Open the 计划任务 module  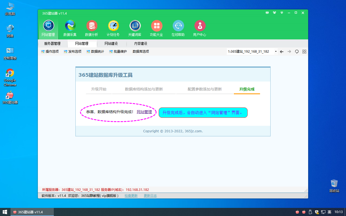click(113, 28)
